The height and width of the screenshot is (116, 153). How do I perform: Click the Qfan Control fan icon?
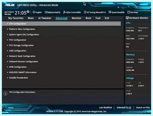[x=65, y=12]
